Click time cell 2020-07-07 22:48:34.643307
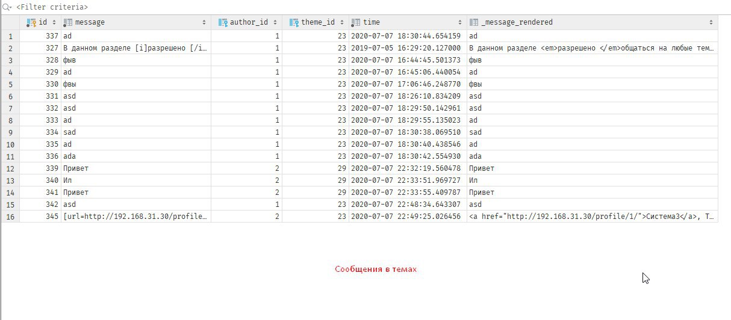This screenshot has height=320, width=731. pos(408,205)
